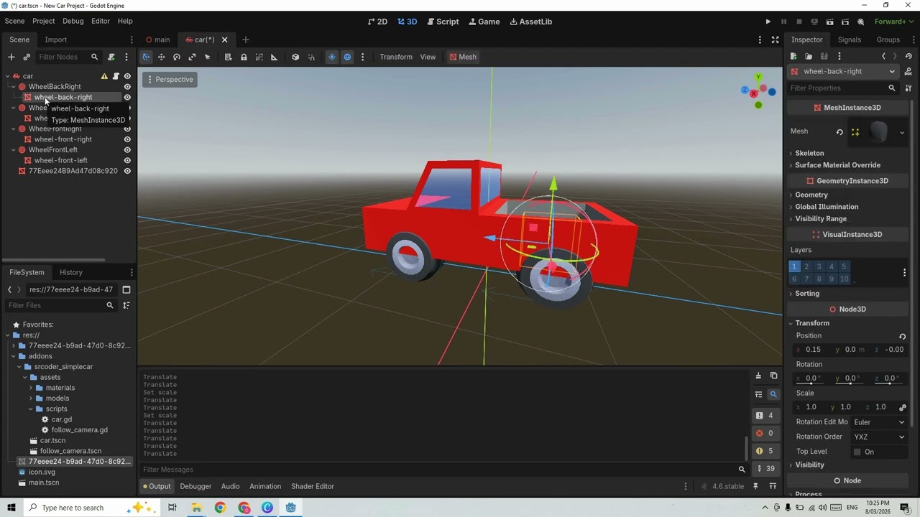Toggle visibility of WheelBackRight node

pyautogui.click(x=127, y=87)
